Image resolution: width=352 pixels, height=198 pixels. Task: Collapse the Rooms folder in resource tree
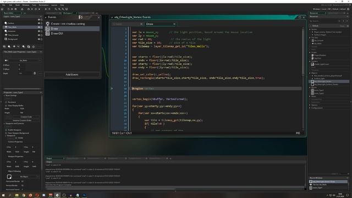click(310, 87)
